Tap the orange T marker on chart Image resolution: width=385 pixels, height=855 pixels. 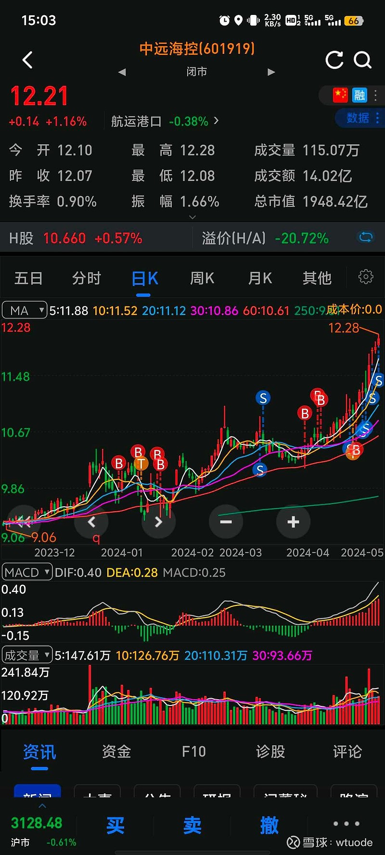141,464
